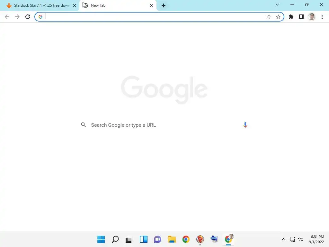Viewport: 329px width, 247px height.
Task: Open the Chrome profile avatar
Action: [312, 17]
